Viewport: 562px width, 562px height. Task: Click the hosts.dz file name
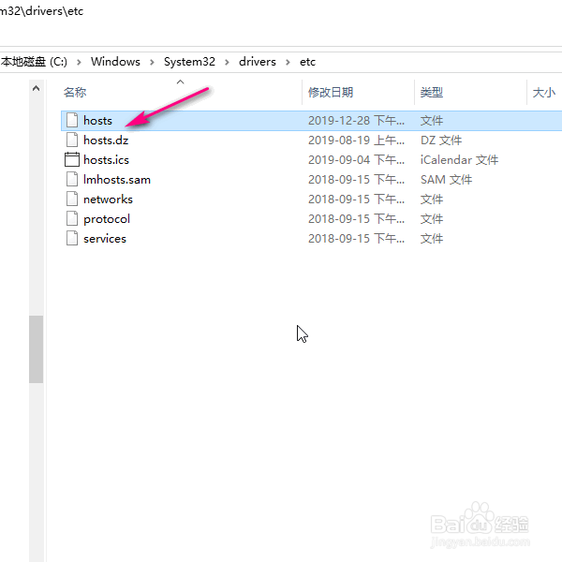coord(106,140)
